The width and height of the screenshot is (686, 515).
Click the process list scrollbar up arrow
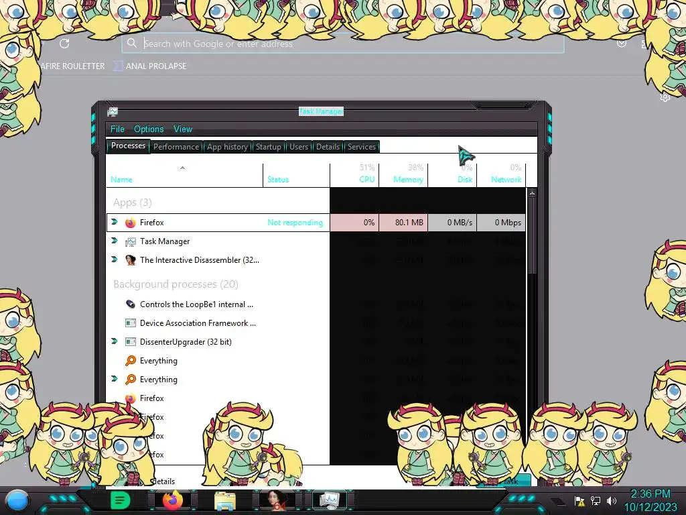(532, 192)
